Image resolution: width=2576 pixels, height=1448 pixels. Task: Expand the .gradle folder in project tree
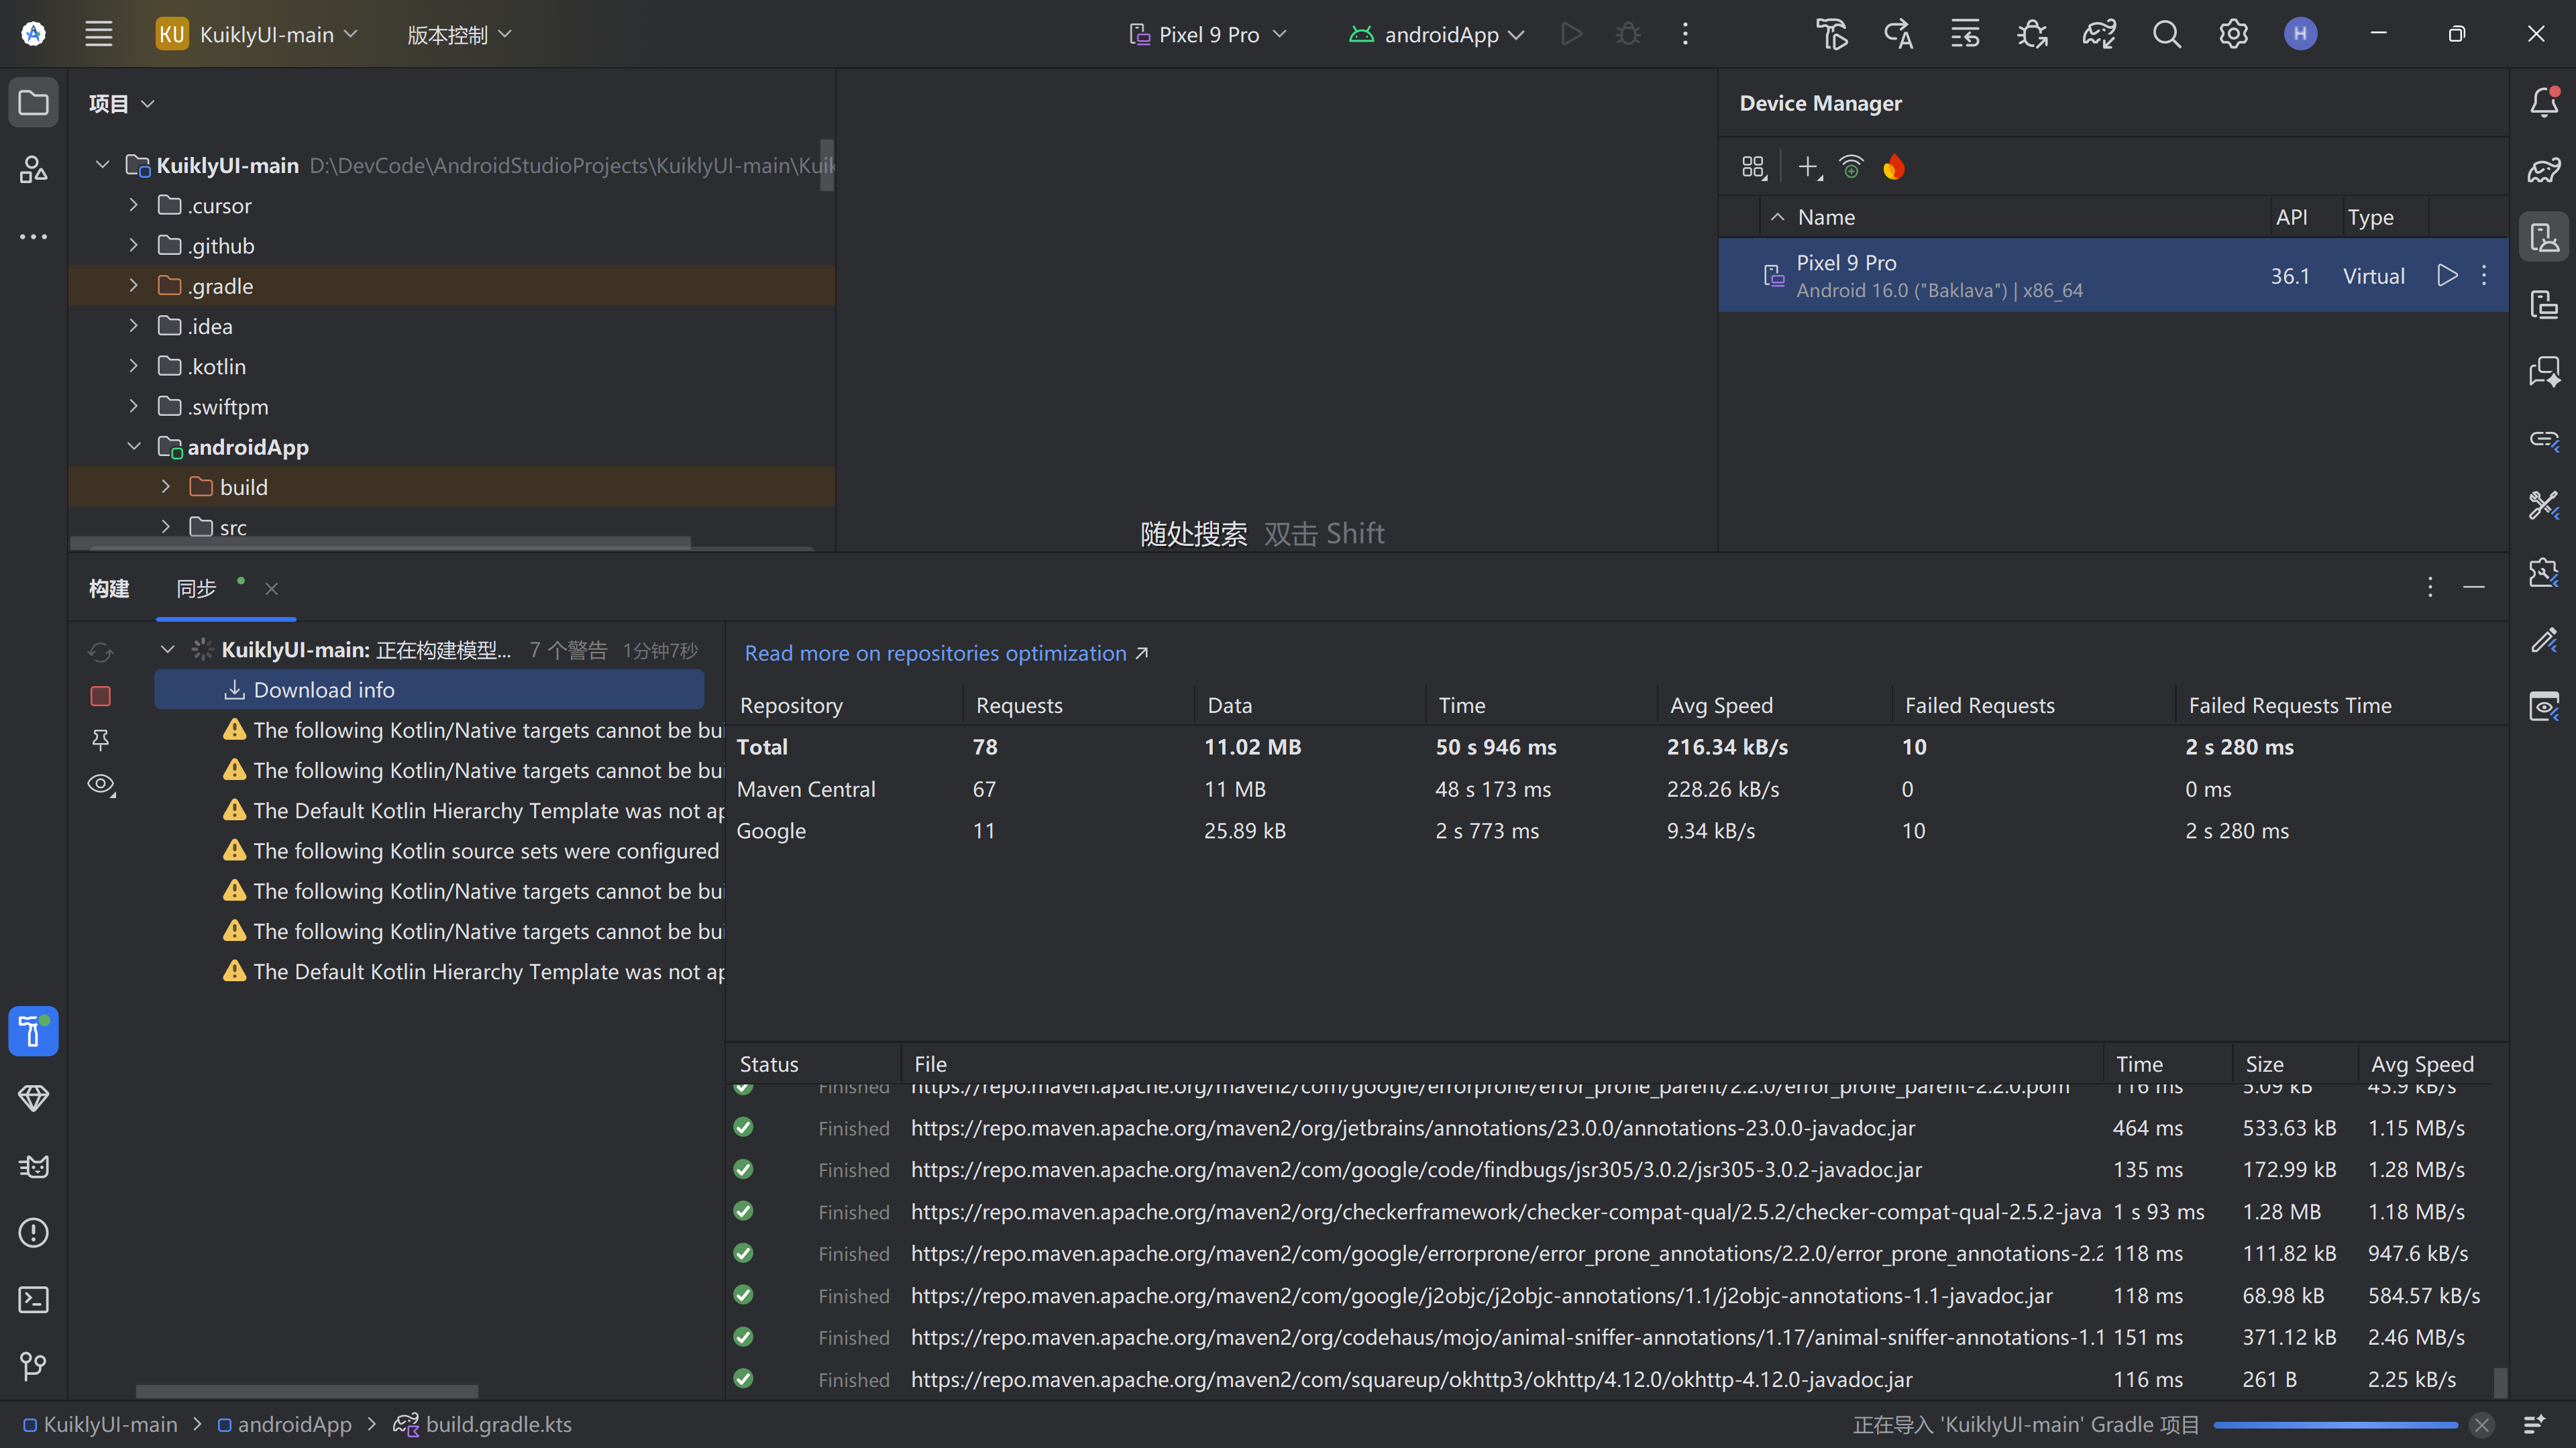point(133,286)
